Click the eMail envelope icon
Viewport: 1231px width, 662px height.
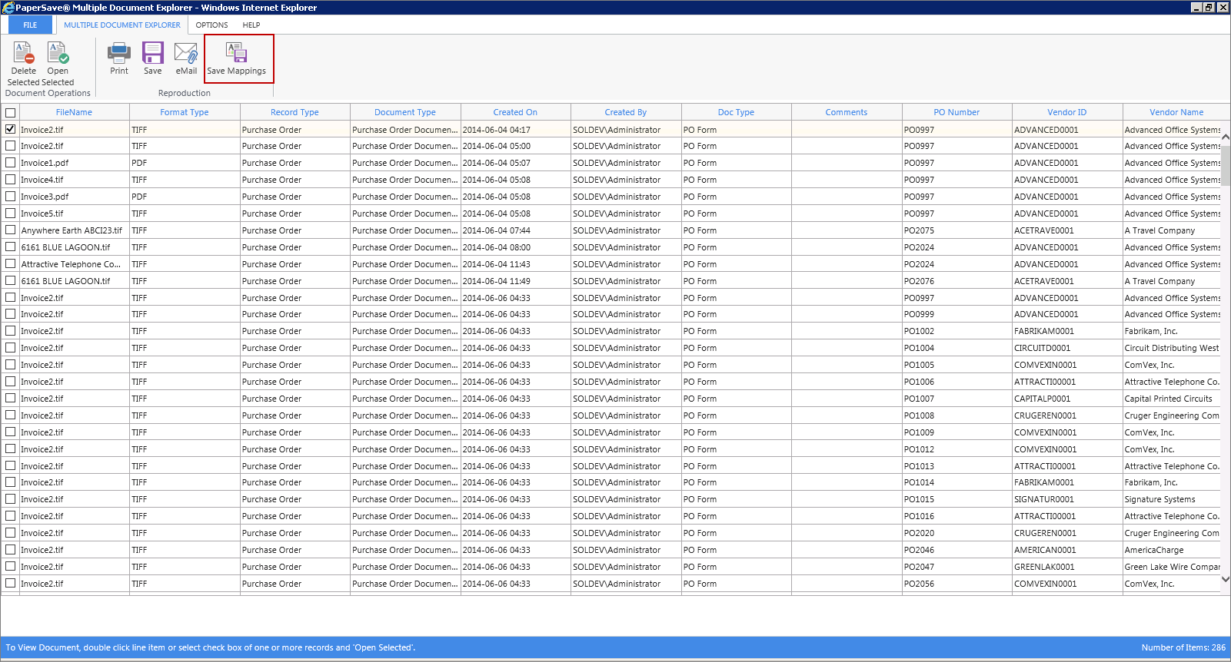pos(186,54)
